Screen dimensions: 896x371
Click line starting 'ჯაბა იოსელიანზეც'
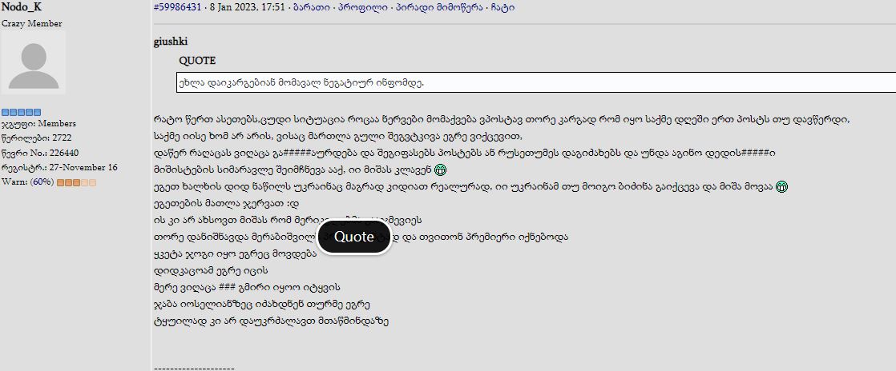[262, 304]
